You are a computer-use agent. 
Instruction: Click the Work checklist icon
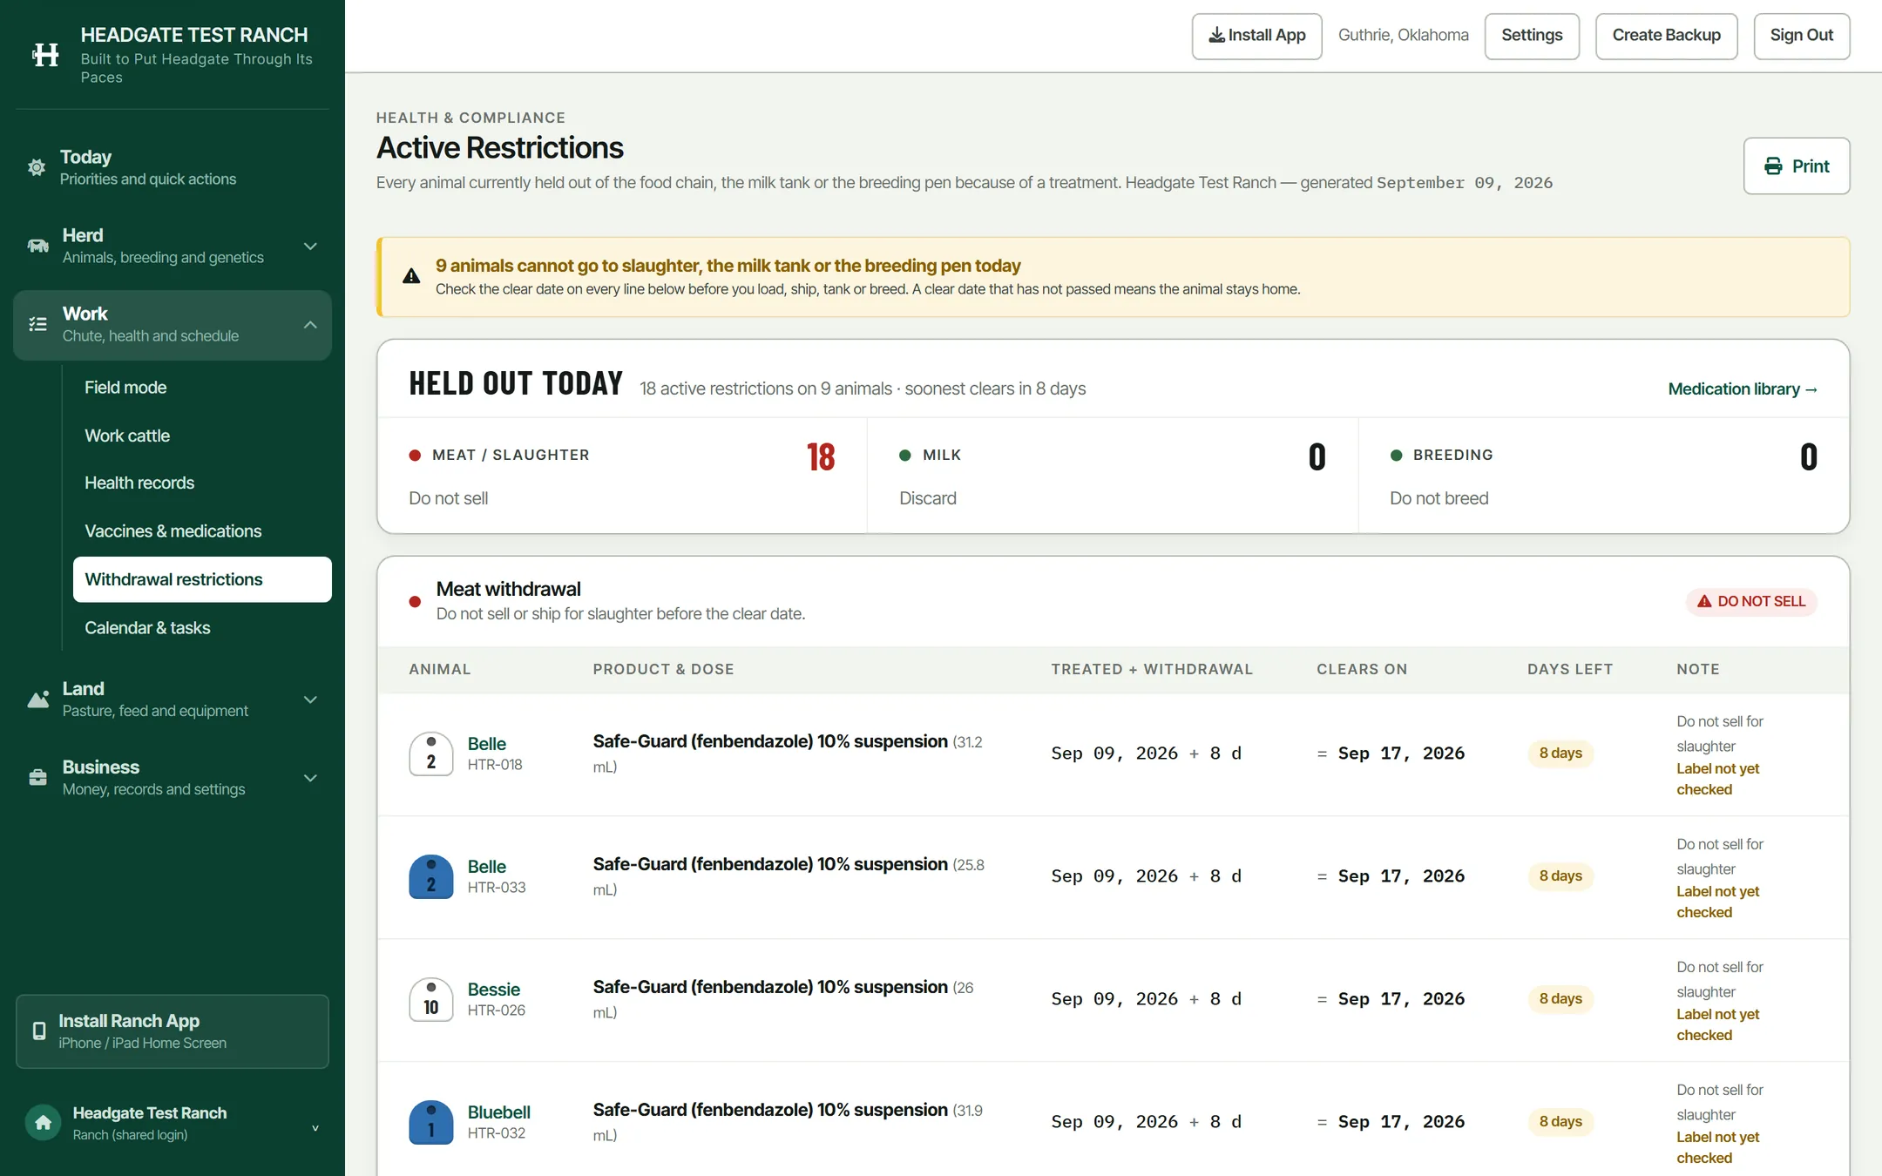click(x=38, y=324)
